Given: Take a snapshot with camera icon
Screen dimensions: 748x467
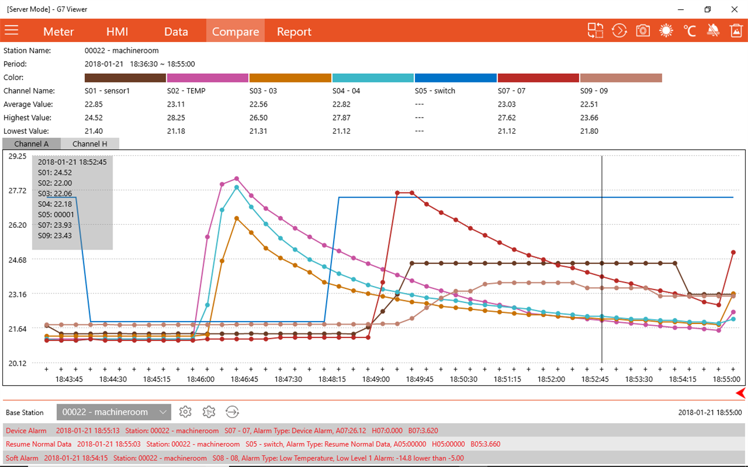Looking at the screenshot, I should point(643,31).
